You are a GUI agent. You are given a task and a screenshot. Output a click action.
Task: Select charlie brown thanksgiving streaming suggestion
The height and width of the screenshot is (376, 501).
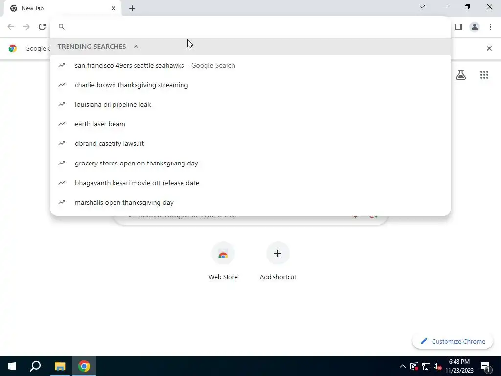[x=250, y=85]
